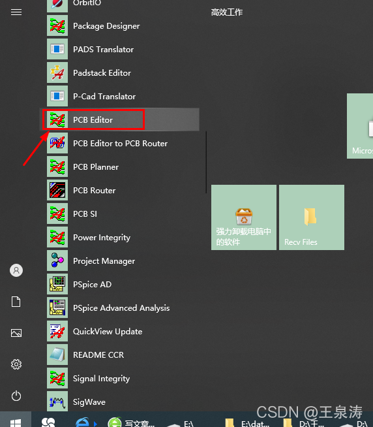
Task: Open the 强力卸载电脑中的软件 tile
Action: pos(244,217)
